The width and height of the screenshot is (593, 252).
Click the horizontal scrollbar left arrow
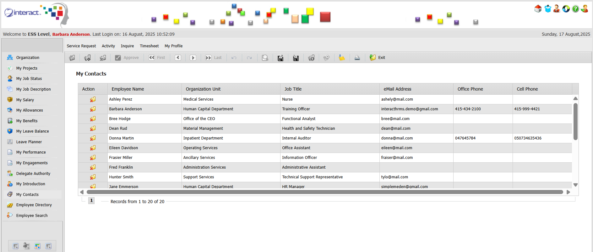click(x=82, y=192)
